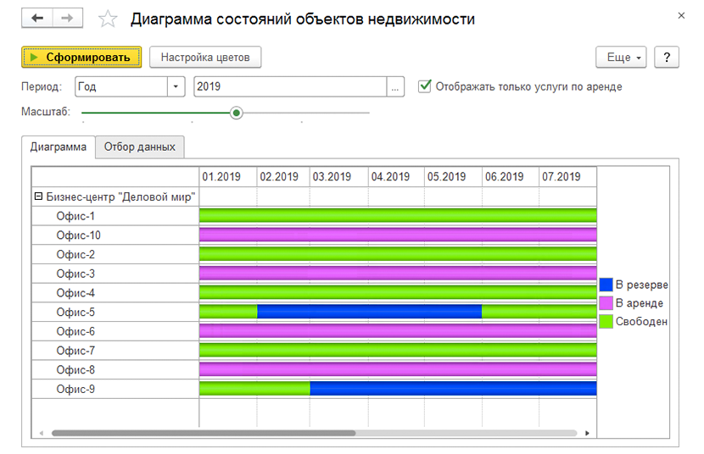704x454 pixels.
Task: Go forward with the right arrow button
Action: 67,19
